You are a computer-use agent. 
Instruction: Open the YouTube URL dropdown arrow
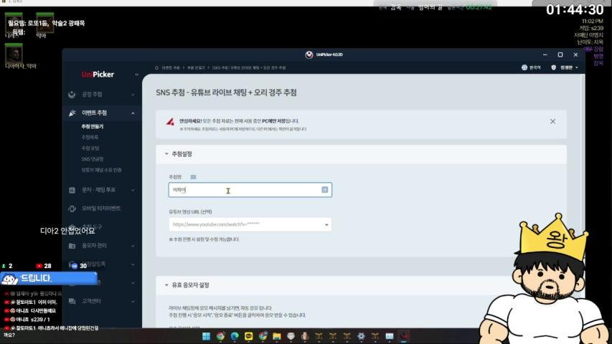click(x=326, y=224)
